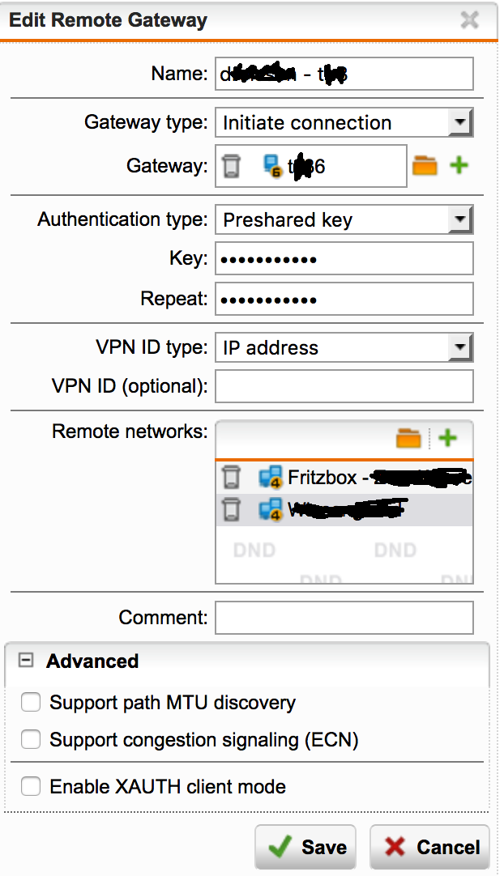This screenshot has height=876, width=504.
Task: Cancel editing the remote gateway
Action: click(x=430, y=848)
